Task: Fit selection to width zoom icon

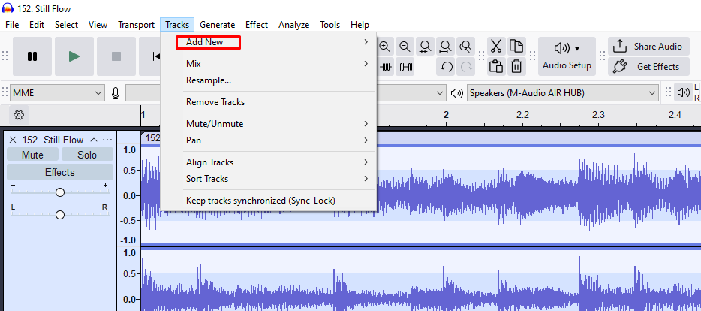Action: pos(425,46)
